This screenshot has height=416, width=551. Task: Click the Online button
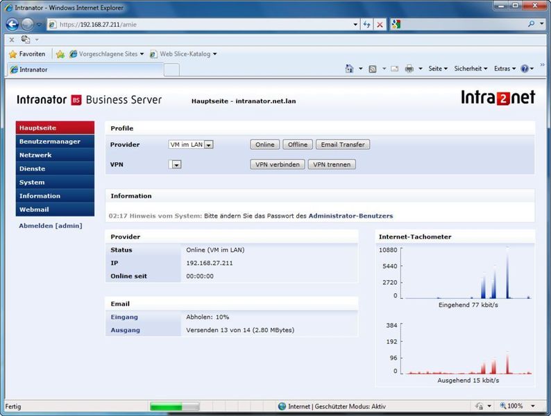[265, 145]
